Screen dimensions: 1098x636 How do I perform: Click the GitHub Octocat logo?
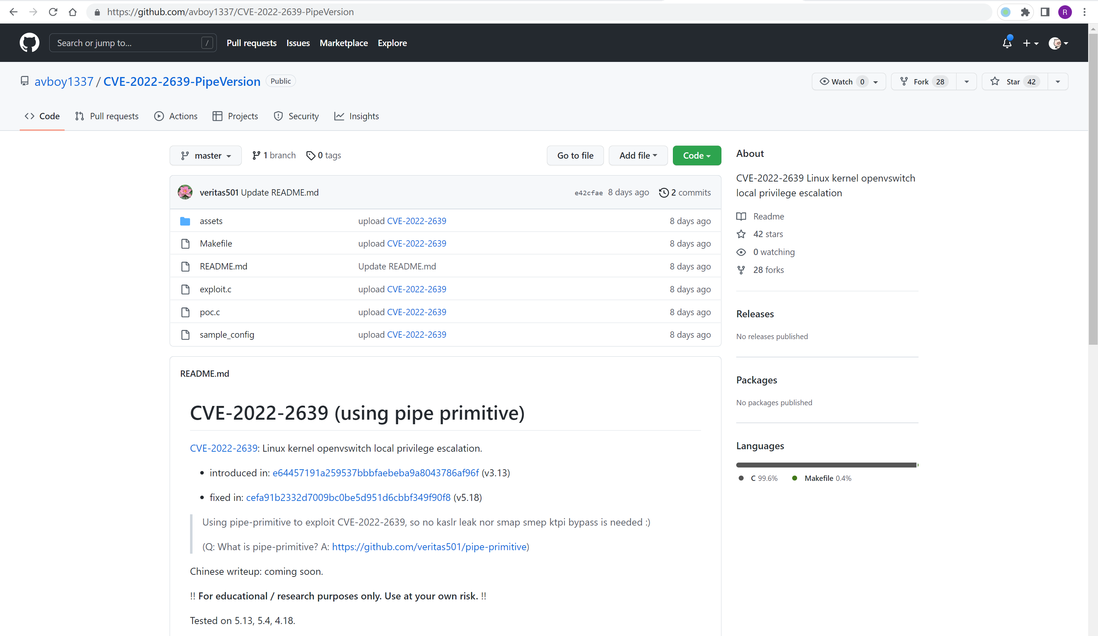29,43
